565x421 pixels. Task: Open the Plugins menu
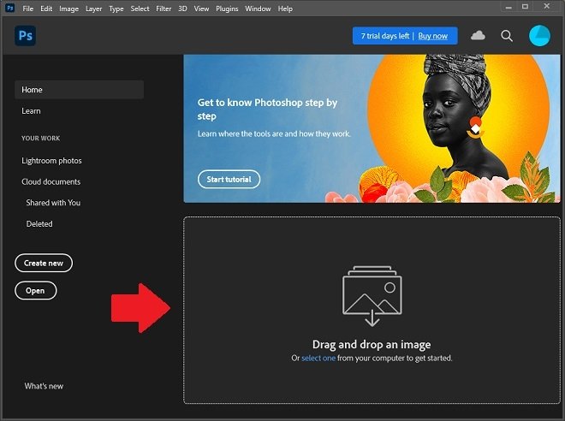[x=227, y=9]
